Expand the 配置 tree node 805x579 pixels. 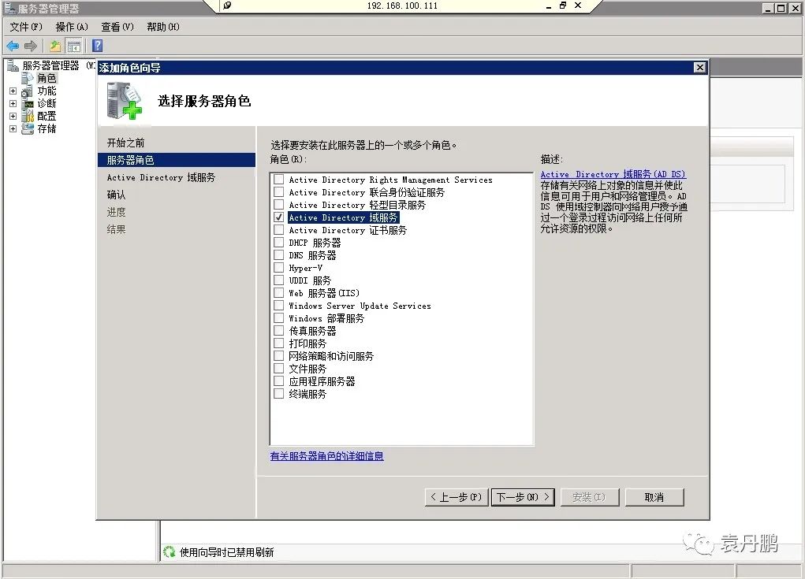13,116
